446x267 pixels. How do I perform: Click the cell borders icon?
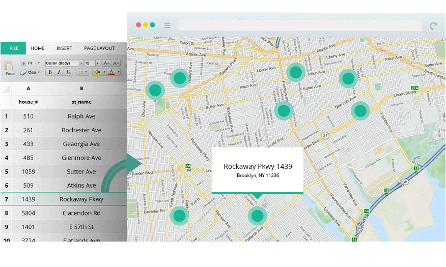pos(81,72)
